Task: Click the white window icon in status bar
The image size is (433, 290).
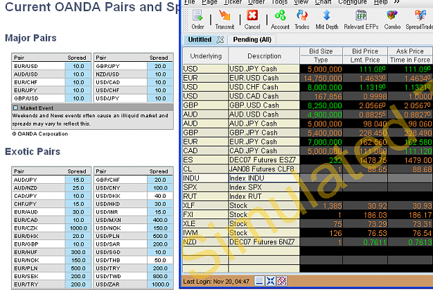Action: (x=259, y=281)
